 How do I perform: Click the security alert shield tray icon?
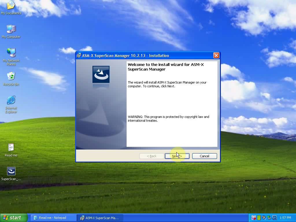pos(254,218)
